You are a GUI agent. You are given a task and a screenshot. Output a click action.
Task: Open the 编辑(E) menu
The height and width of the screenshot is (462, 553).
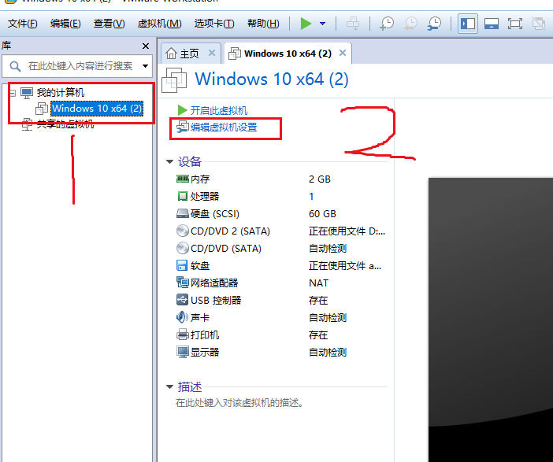click(x=65, y=24)
